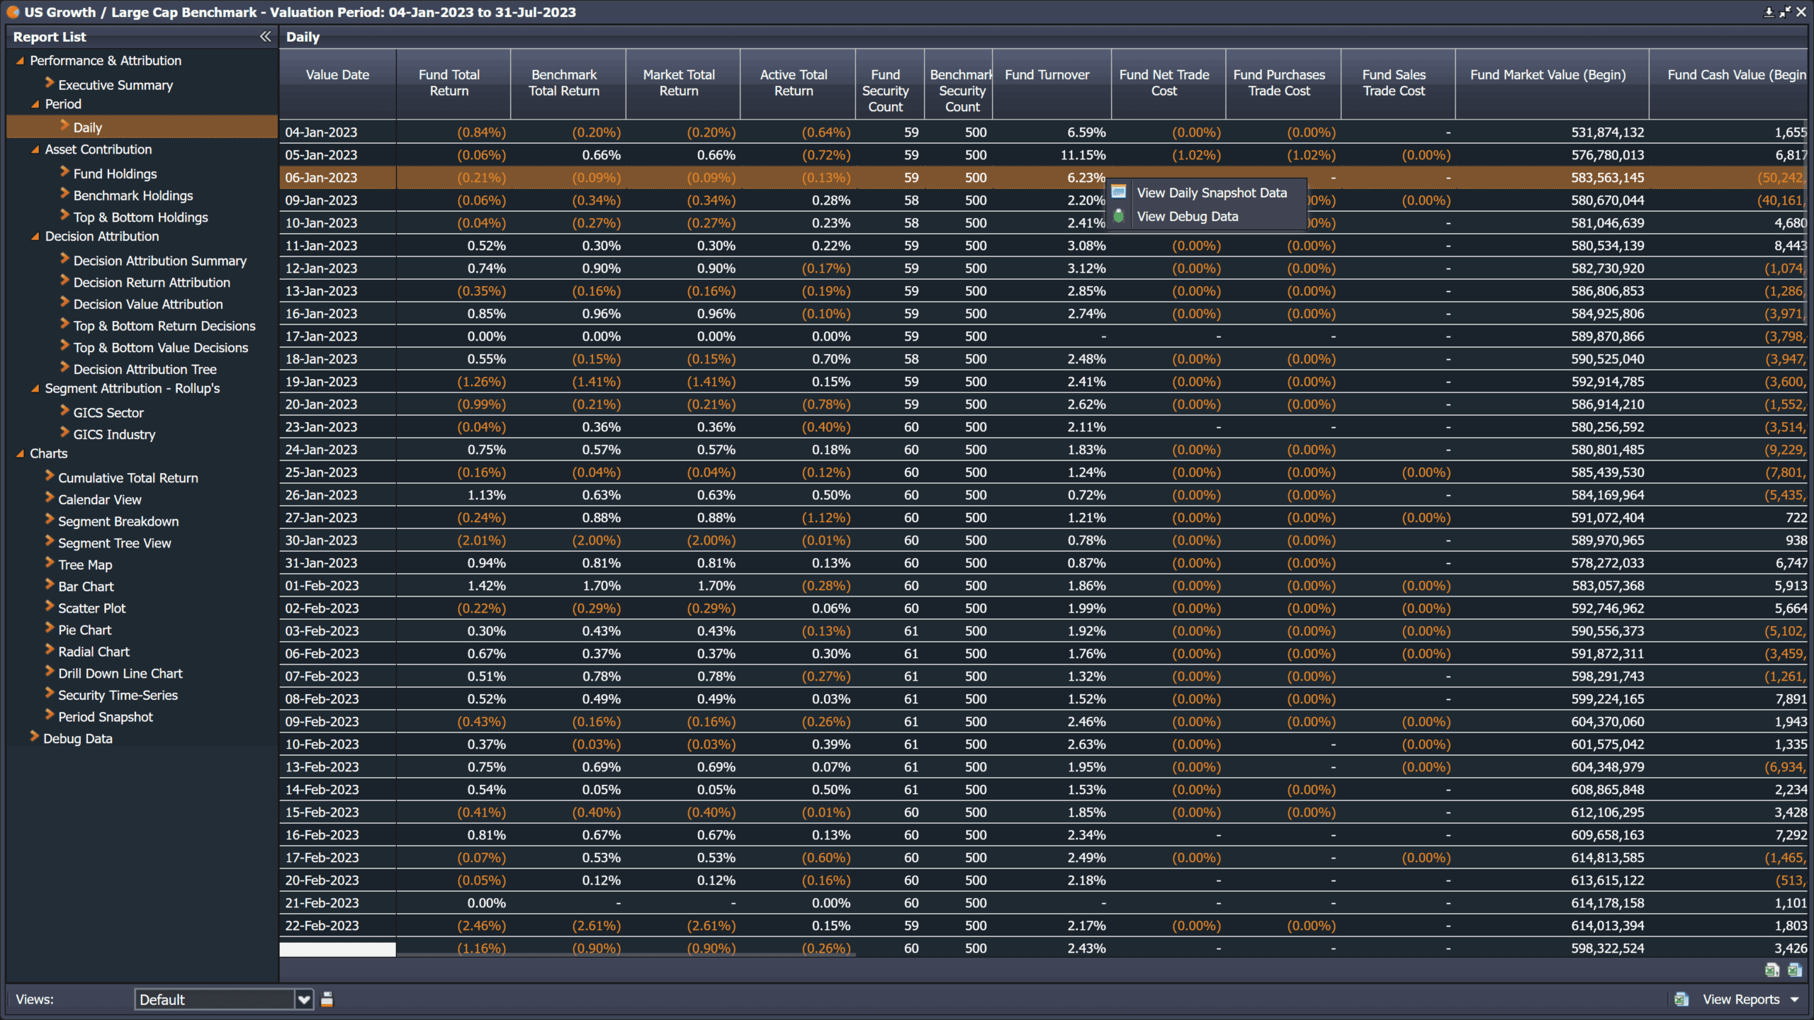1814x1020 pixels.
Task: Collapse the Decision Attribution tree node
Action: 35,237
